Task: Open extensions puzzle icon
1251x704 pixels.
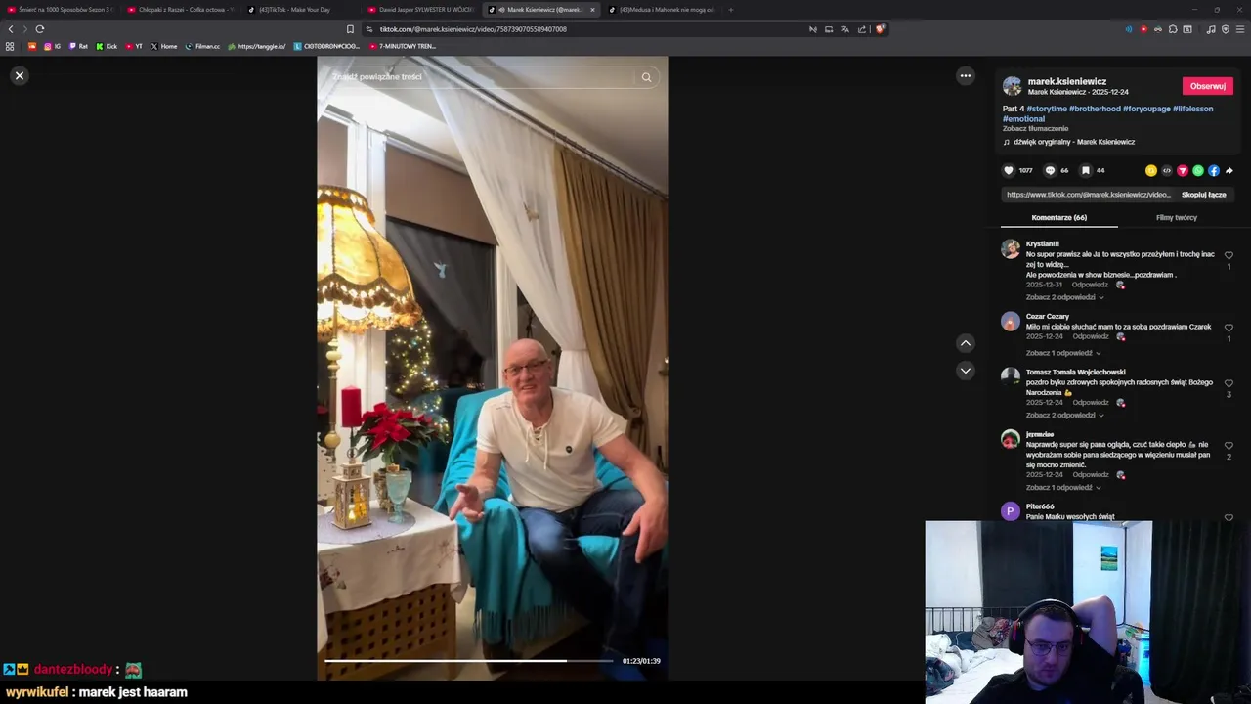Action: point(1173,29)
